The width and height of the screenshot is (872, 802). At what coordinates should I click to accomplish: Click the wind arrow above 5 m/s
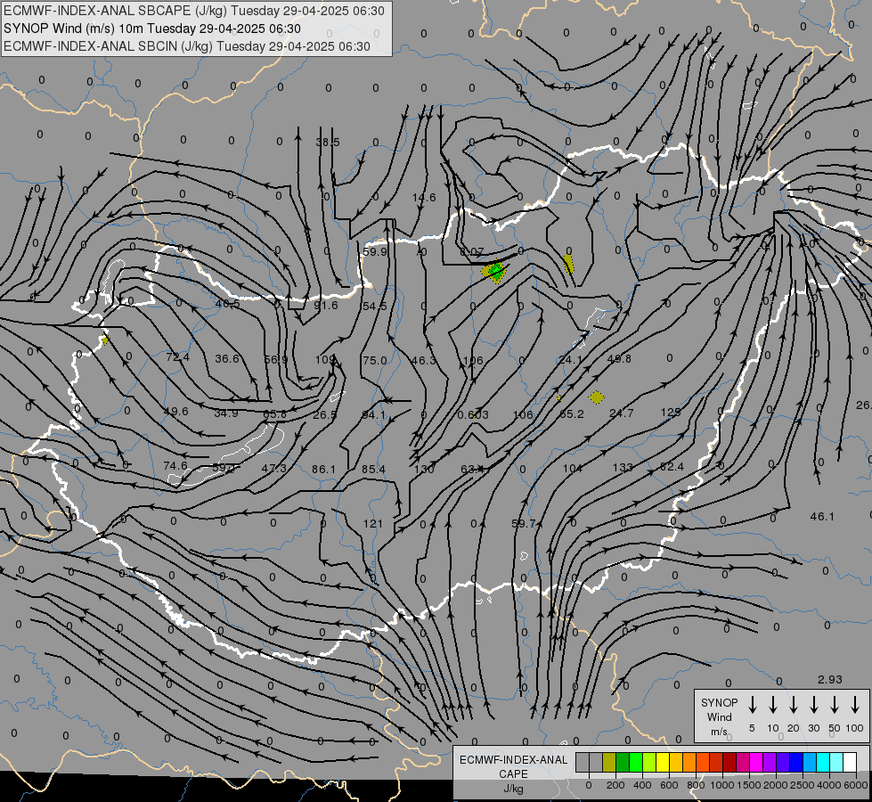(x=752, y=705)
